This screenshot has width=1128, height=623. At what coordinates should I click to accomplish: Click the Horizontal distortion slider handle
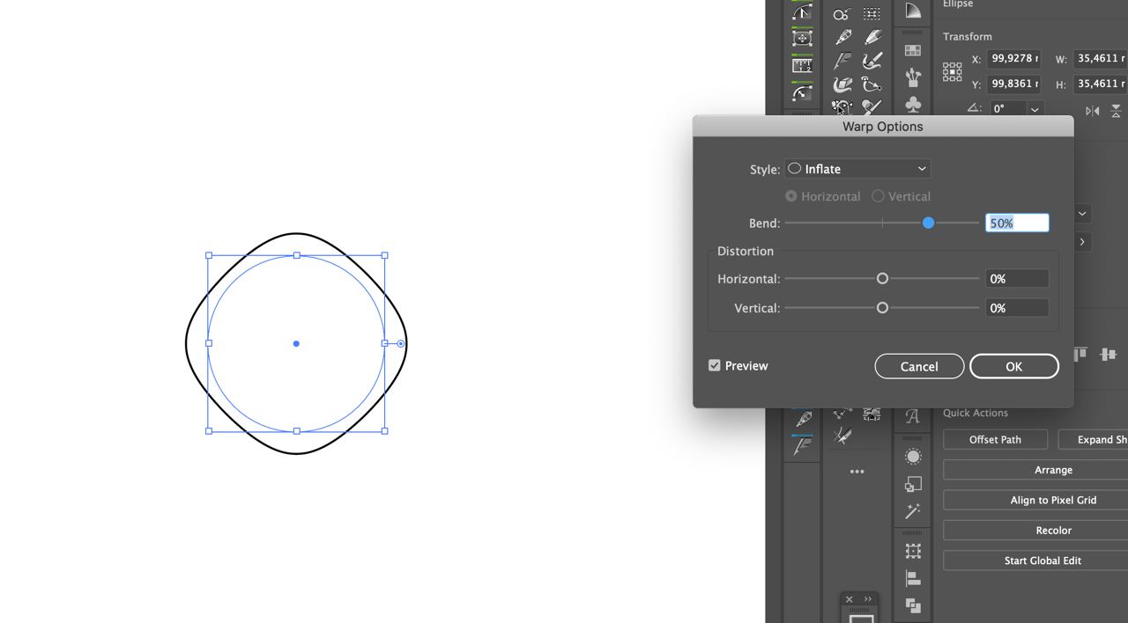882,279
